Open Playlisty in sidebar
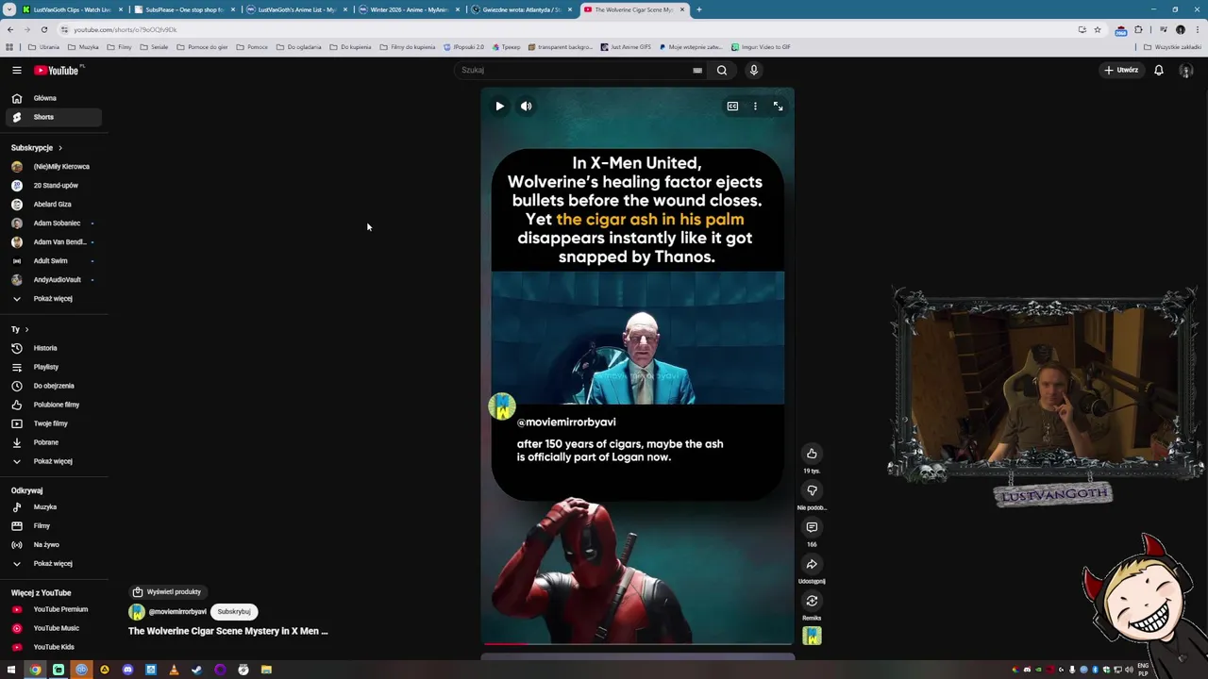 point(53,367)
